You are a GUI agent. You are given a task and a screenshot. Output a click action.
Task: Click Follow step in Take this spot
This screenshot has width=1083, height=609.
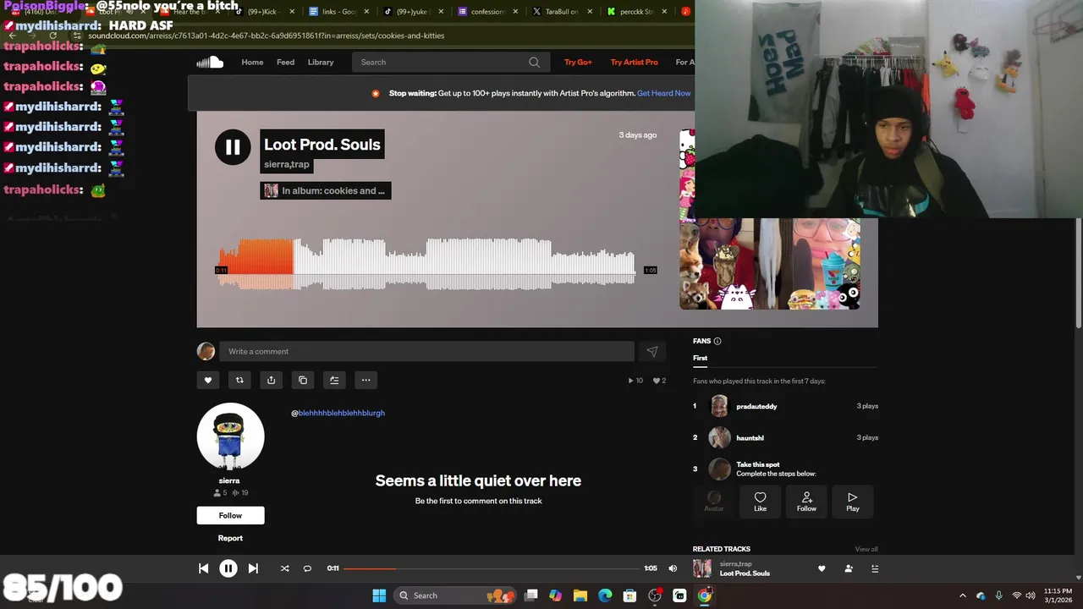tap(806, 502)
